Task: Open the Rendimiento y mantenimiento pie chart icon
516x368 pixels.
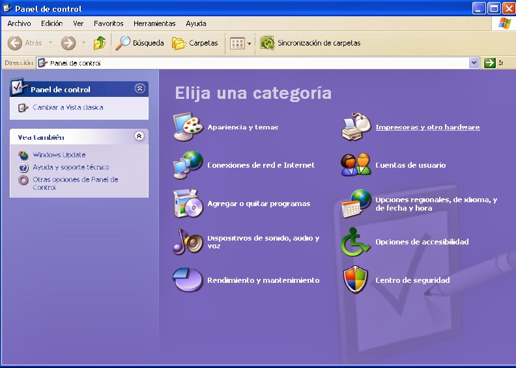Action: [x=188, y=280]
